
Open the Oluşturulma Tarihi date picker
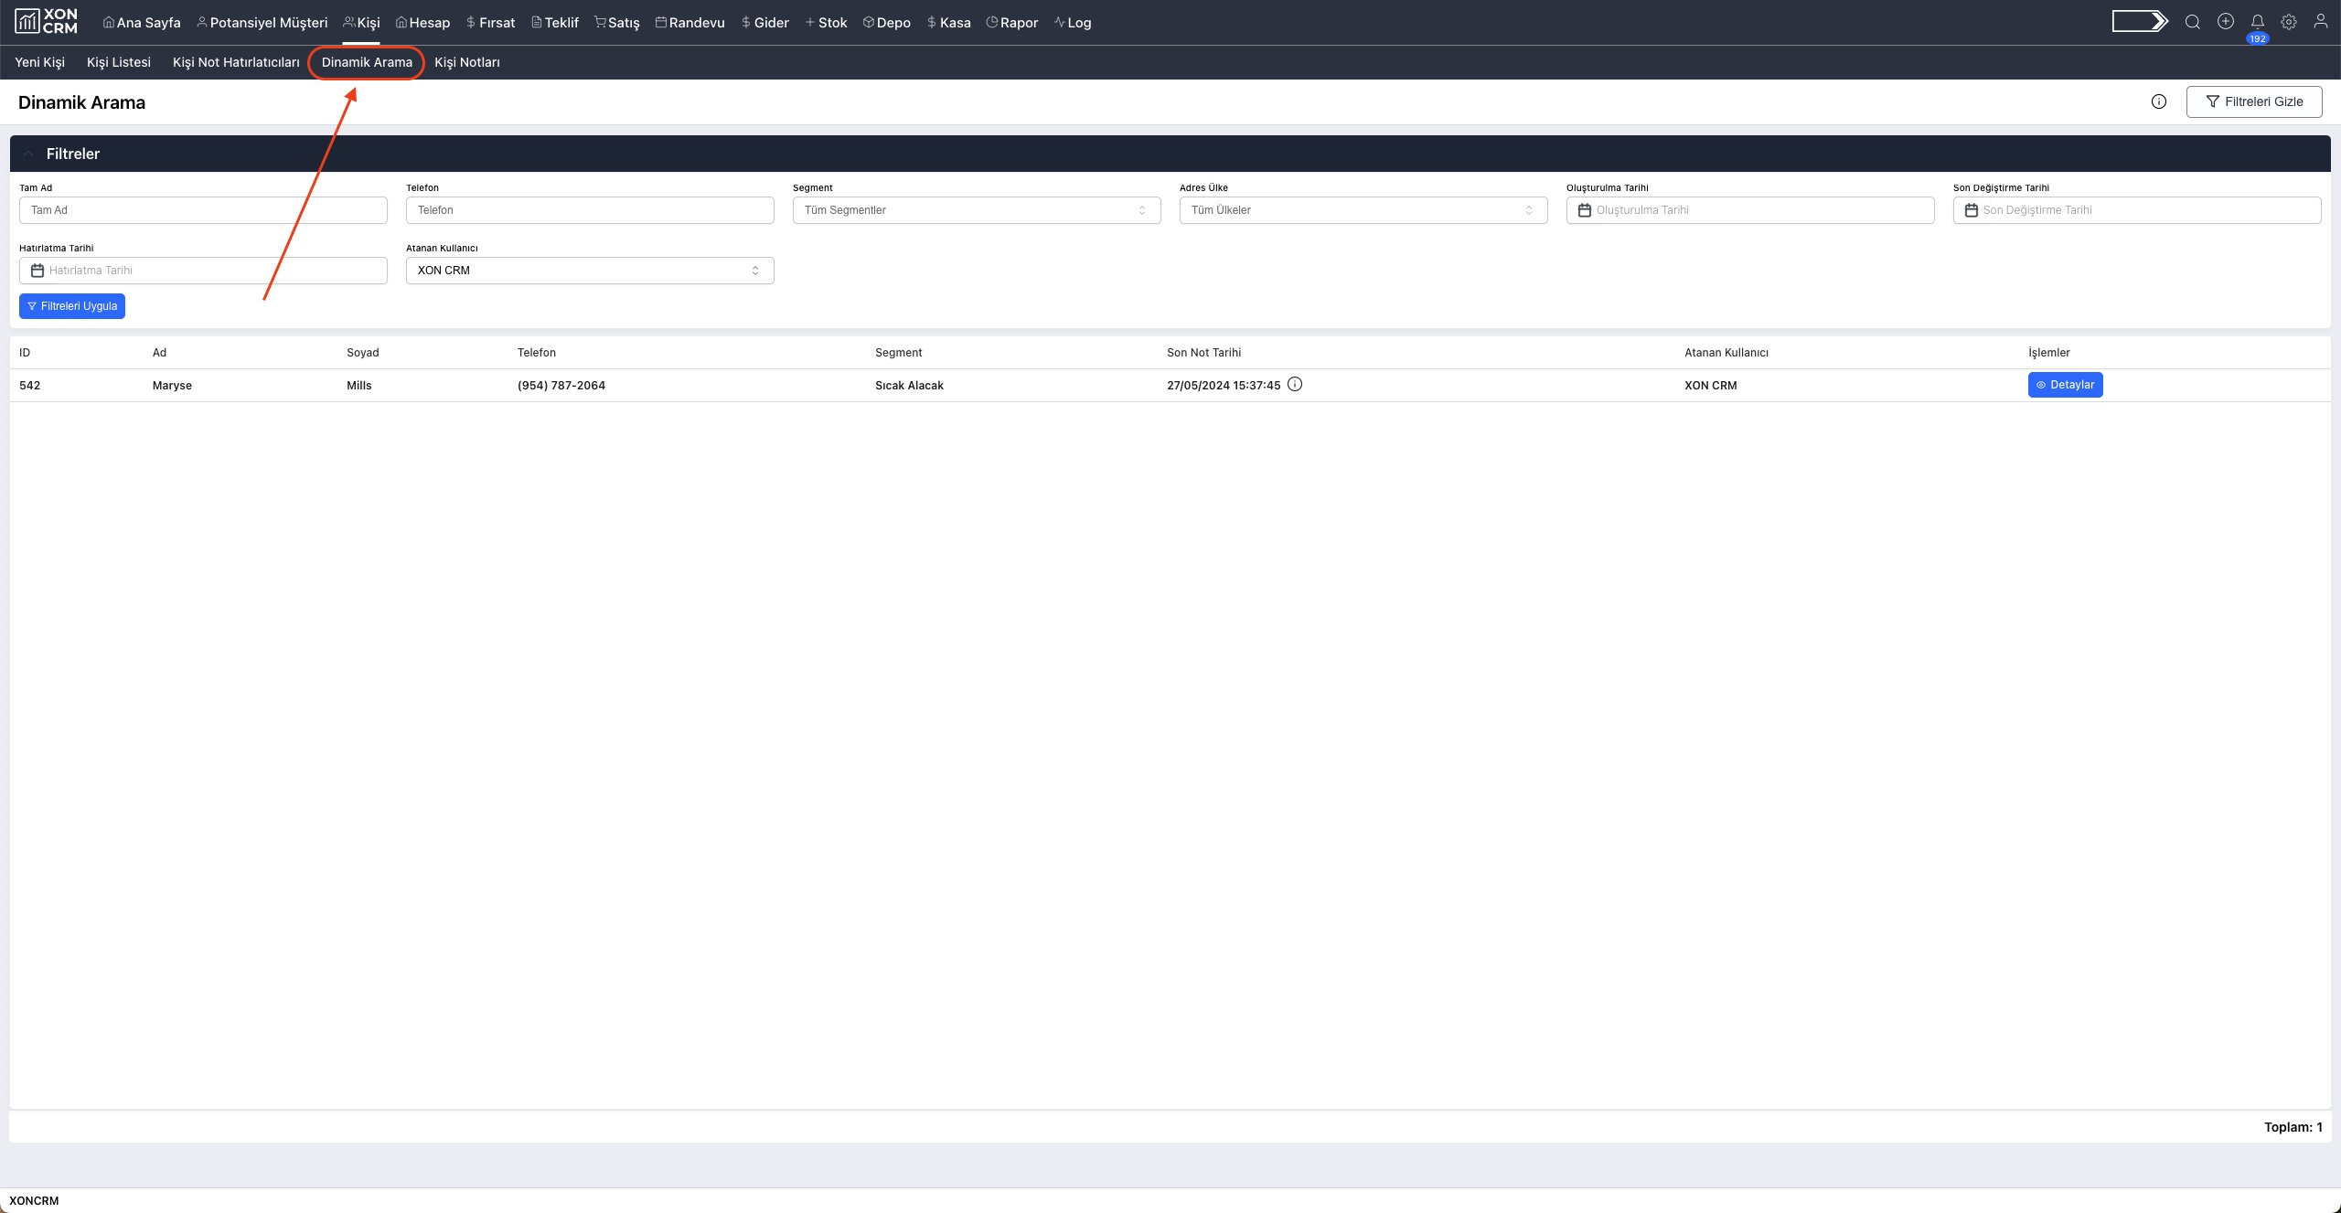tap(1749, 210)
